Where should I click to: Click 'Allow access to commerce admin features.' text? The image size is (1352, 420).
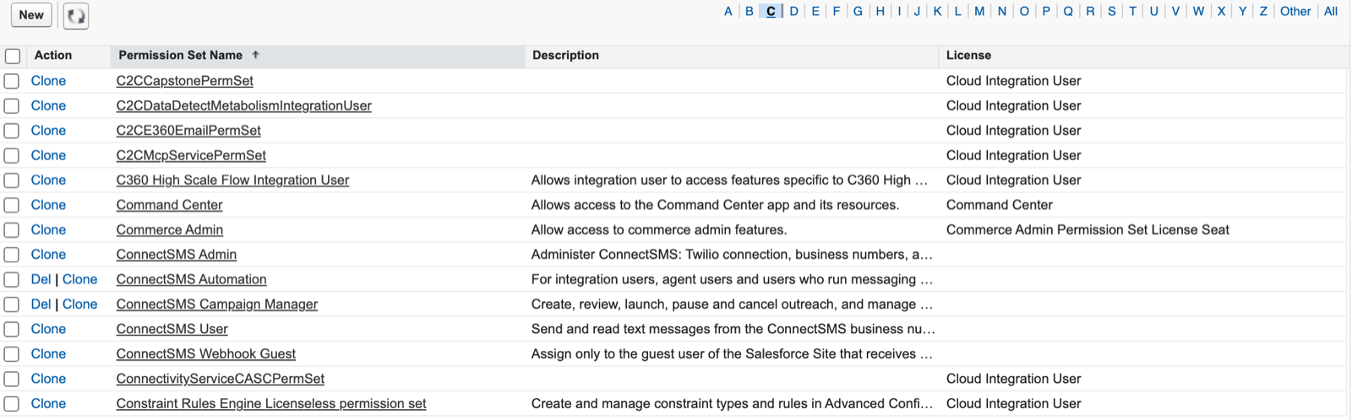coord(659,229)
